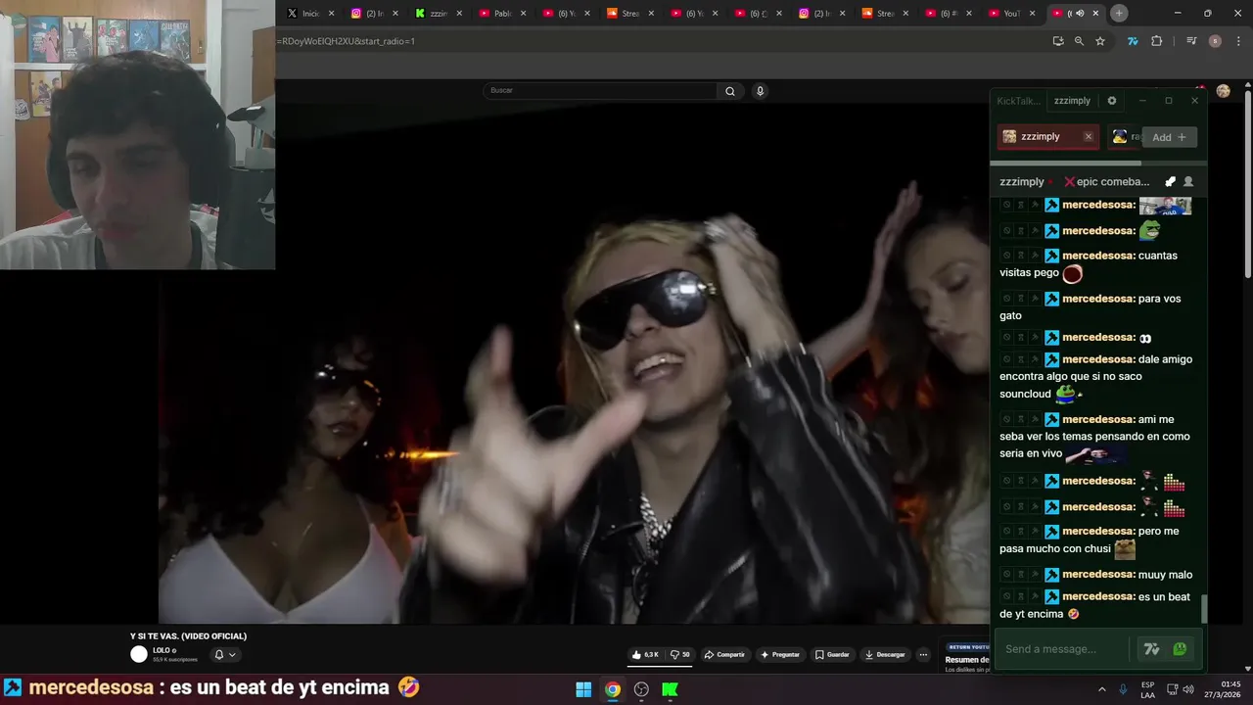Select the zzzimply tab in KickTalk title bar
The width and height of the screenshot is (1253, 705).
1072,101
